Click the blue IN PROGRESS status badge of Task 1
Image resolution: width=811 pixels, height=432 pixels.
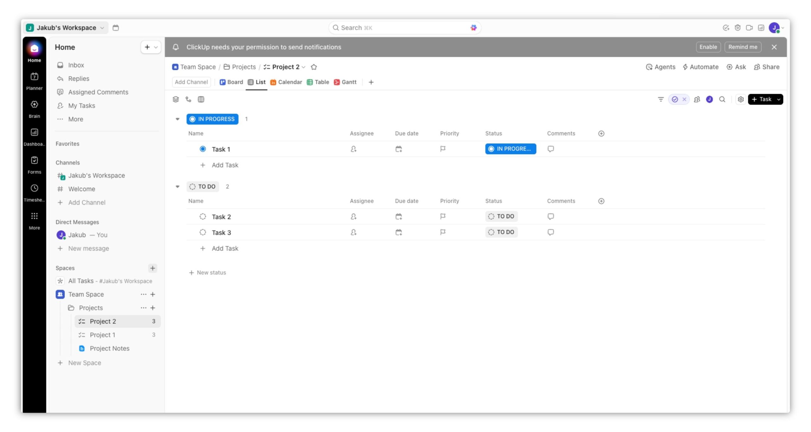click(510, 149)
